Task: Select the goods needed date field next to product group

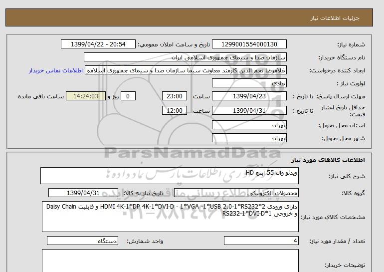Action: coord(83,193)
